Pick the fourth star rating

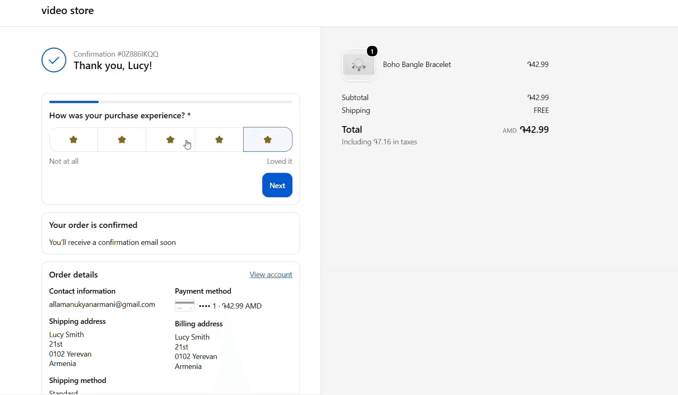pos(219,139)
